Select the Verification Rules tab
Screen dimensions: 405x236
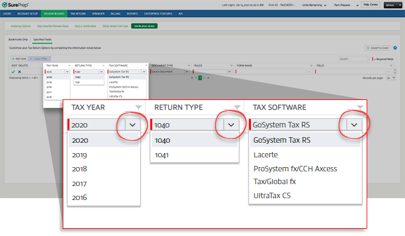click(x=144, y=26)
